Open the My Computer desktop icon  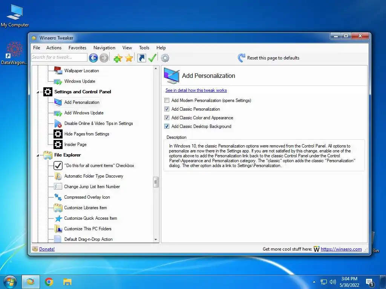[15, 15]
